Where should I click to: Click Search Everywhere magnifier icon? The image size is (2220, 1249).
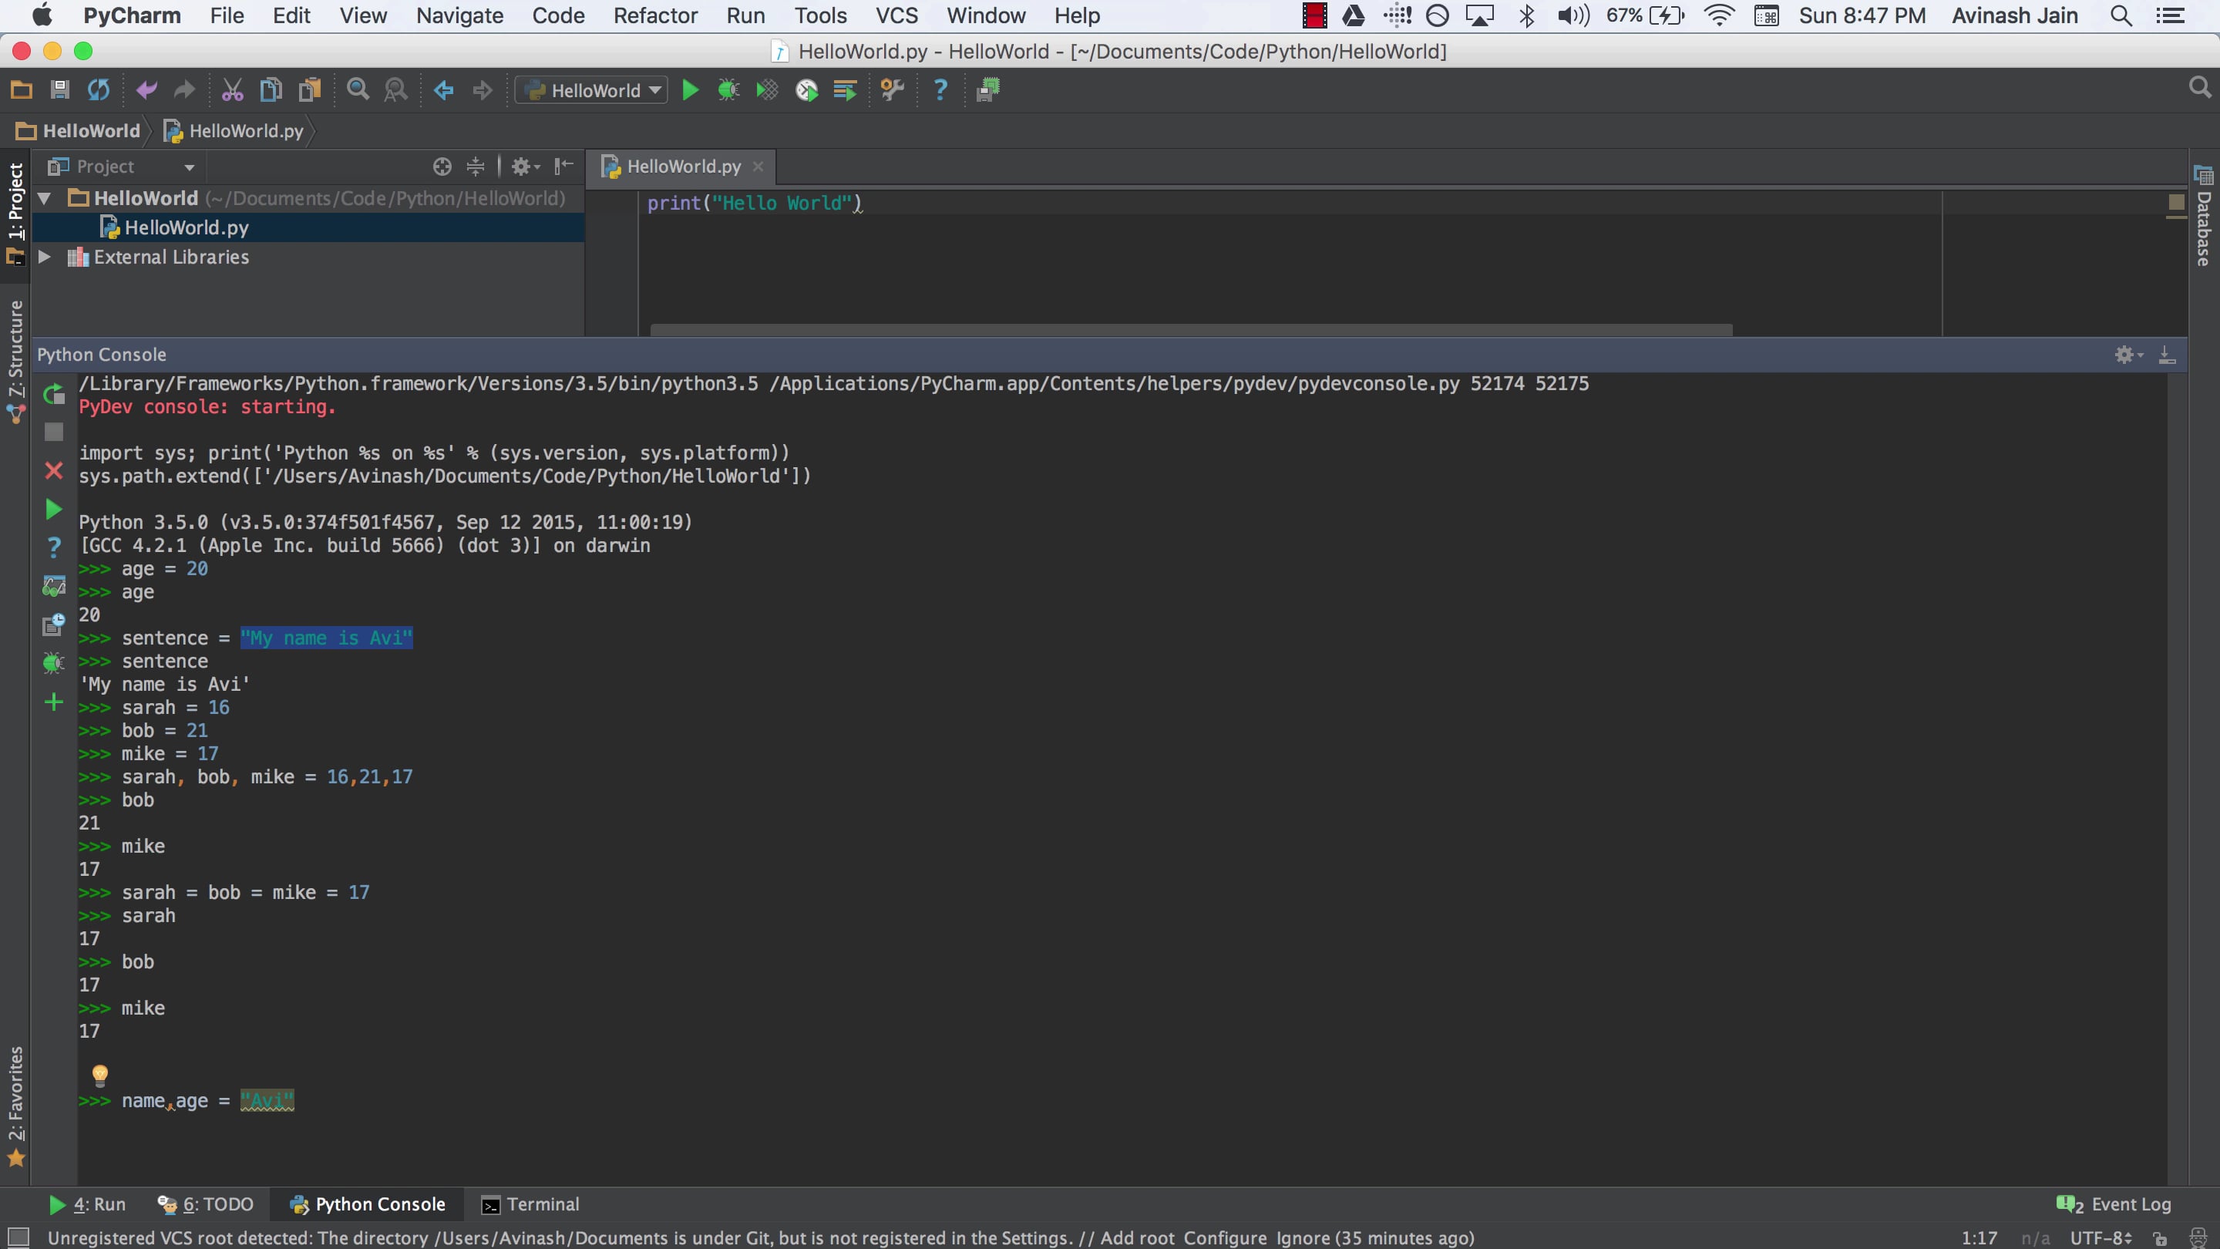point(2200,87)
